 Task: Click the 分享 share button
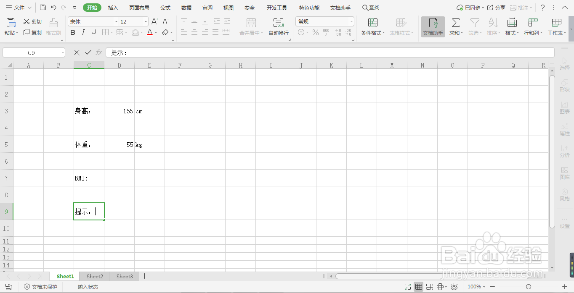(x=497, y=8)
